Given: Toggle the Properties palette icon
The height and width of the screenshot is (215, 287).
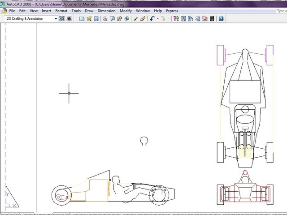Looking at the screenshot, I should (176, 19).
